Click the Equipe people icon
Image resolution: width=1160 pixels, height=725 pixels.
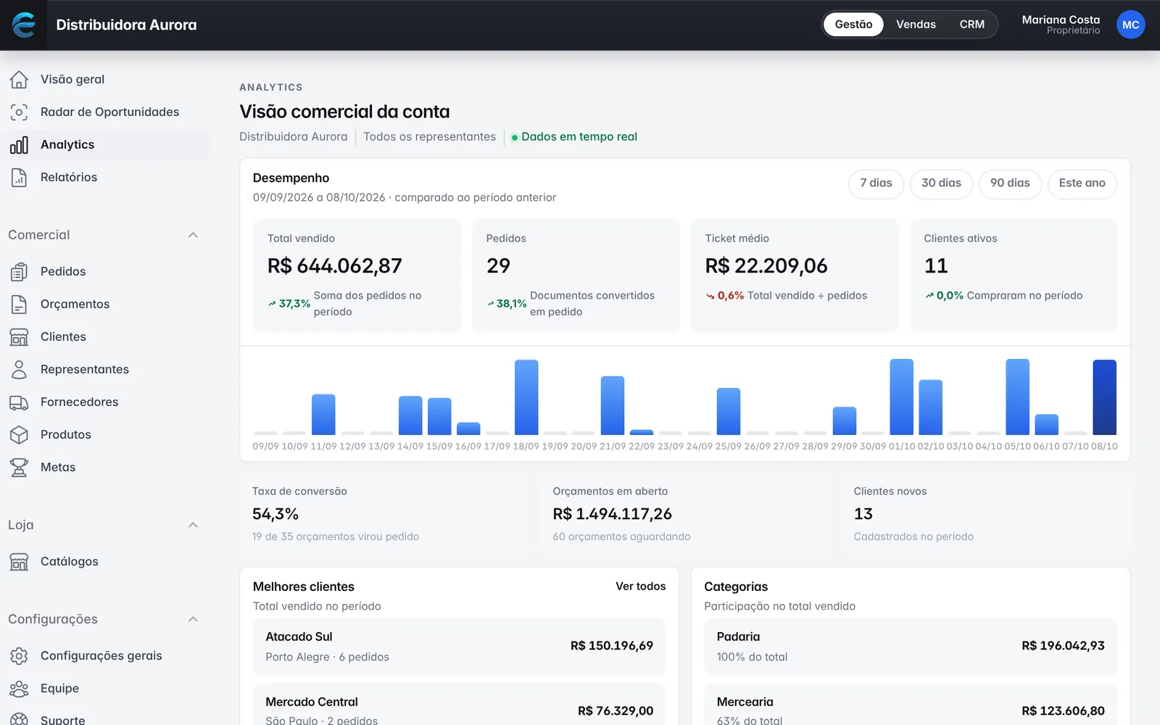pyautogui.click(x=20, y=688)
